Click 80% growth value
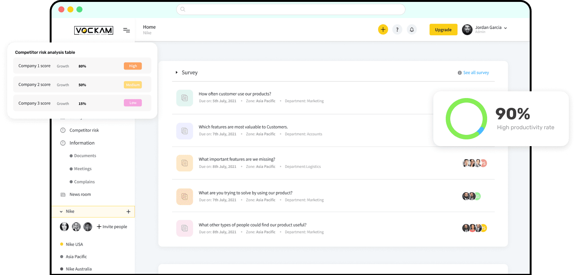This screenshot has height=275, width=576. (x=82, y=66)
